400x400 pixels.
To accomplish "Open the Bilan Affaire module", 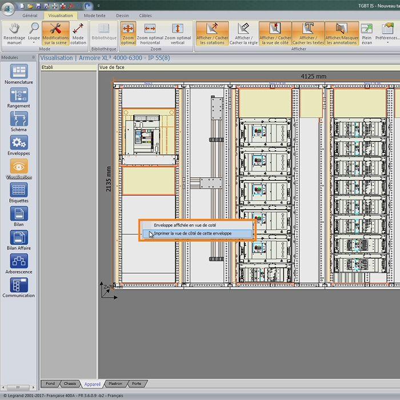I will pyautogui.click(x=19, y=240).
